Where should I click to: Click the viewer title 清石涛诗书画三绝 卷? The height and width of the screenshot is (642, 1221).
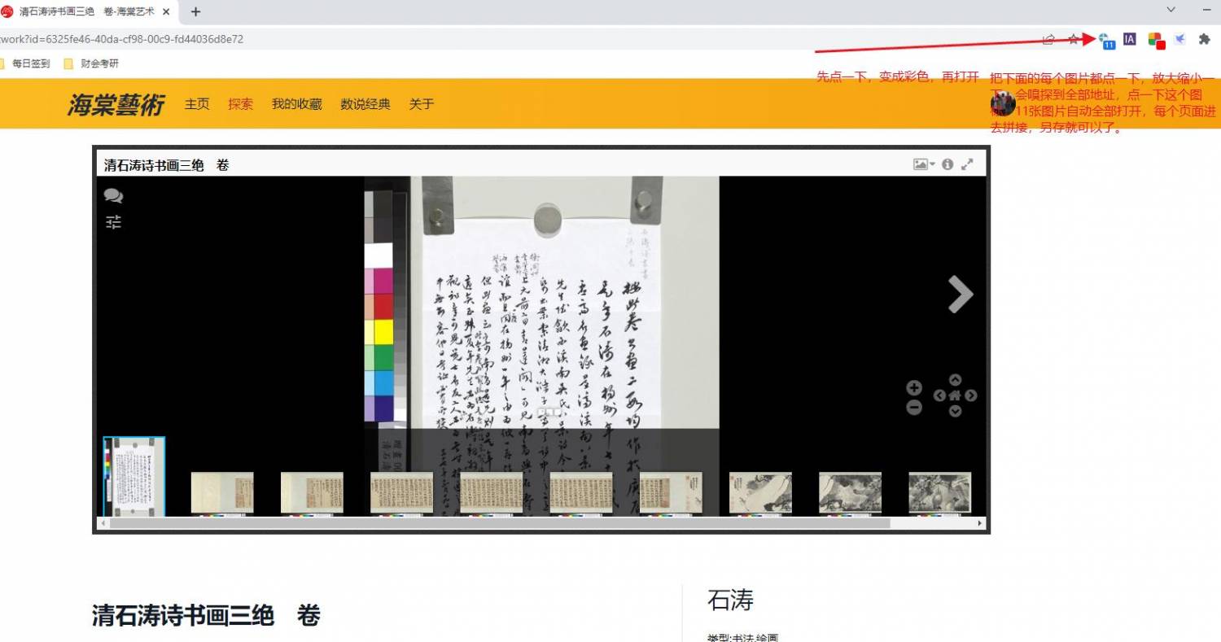[x=167, y=165]
